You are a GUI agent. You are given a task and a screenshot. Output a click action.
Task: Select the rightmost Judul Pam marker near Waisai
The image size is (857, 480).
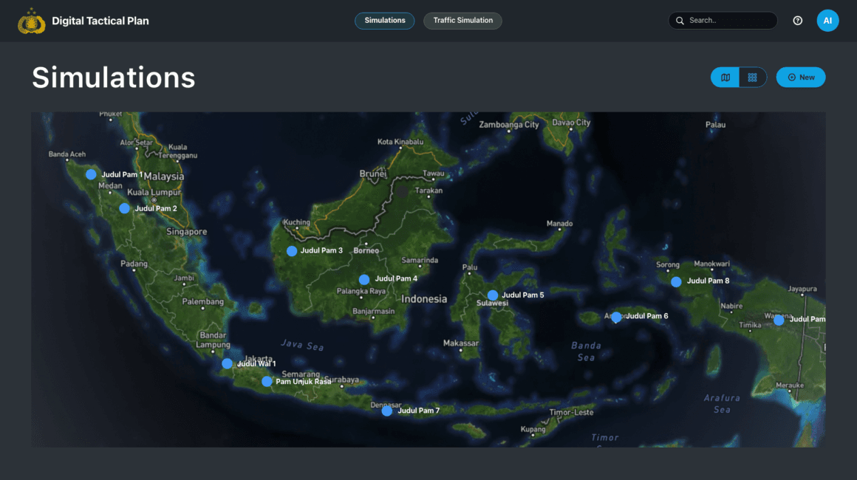point(779,320)
